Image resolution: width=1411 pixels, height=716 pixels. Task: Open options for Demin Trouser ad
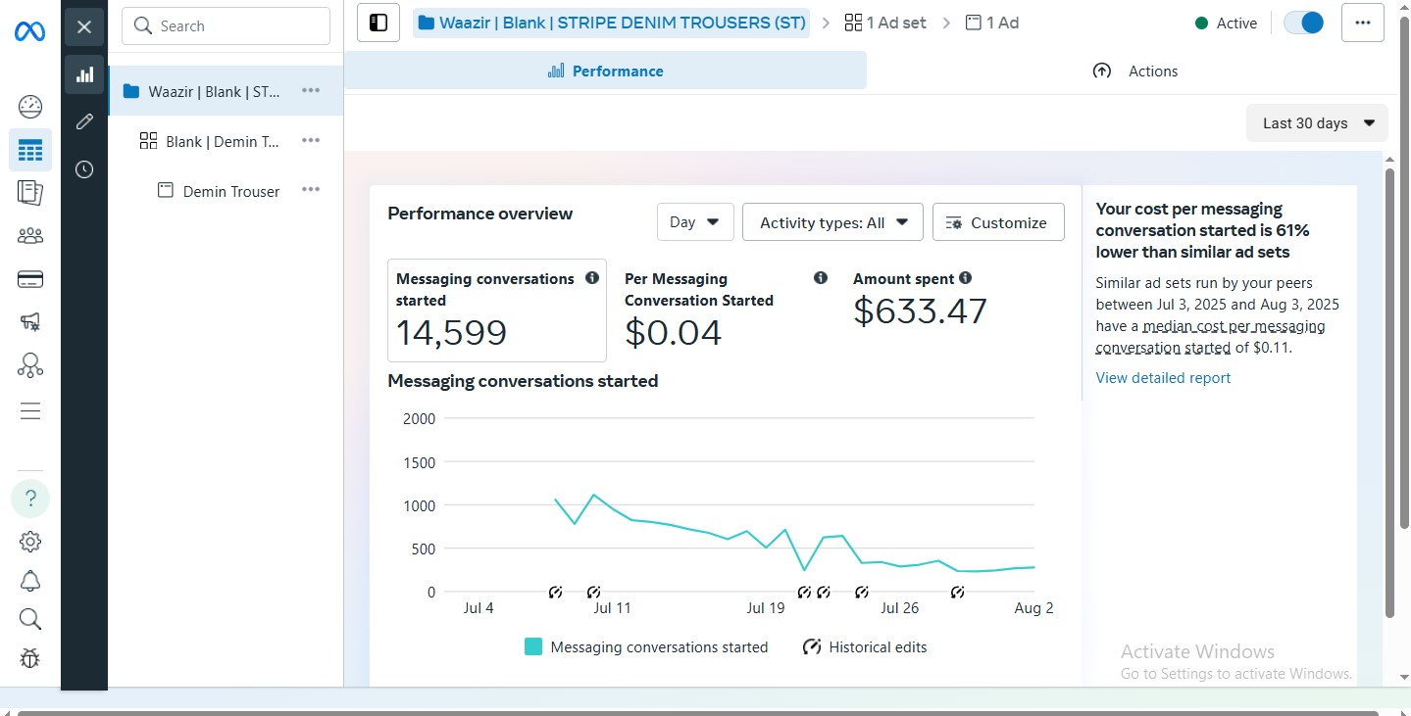[x=311, y=190]
